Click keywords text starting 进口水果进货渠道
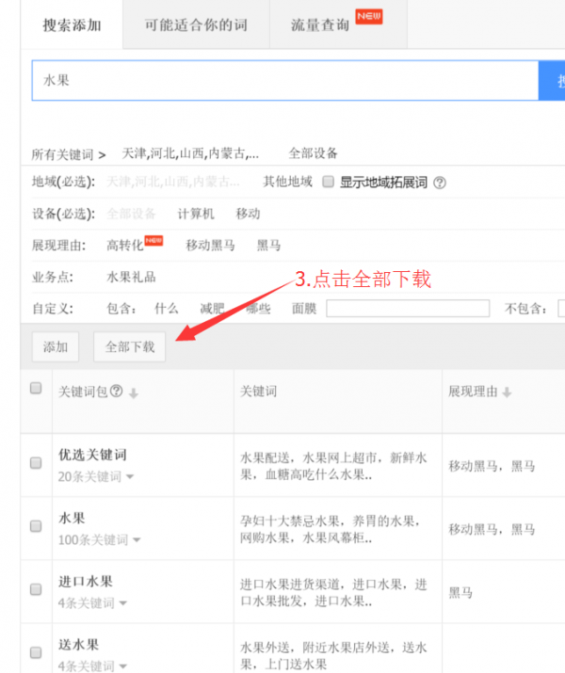Screen dimensions: 565x673 point(333,593)
